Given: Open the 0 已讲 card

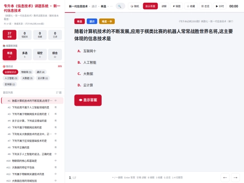Looking at the screenshot, I should (55, 35).
